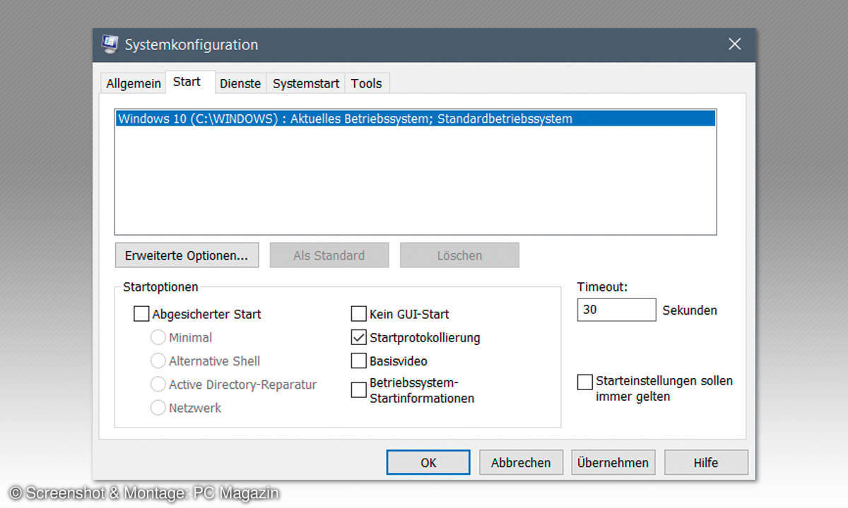Click the Abbrechen button
The image size is (848, 508).
pos(521,463)
